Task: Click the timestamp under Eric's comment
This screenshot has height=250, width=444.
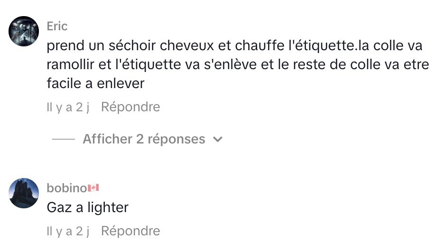Action: [x=68, y=107]
